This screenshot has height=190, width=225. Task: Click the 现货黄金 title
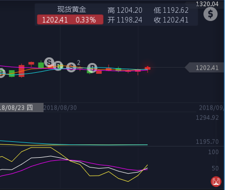coord(72,9)
